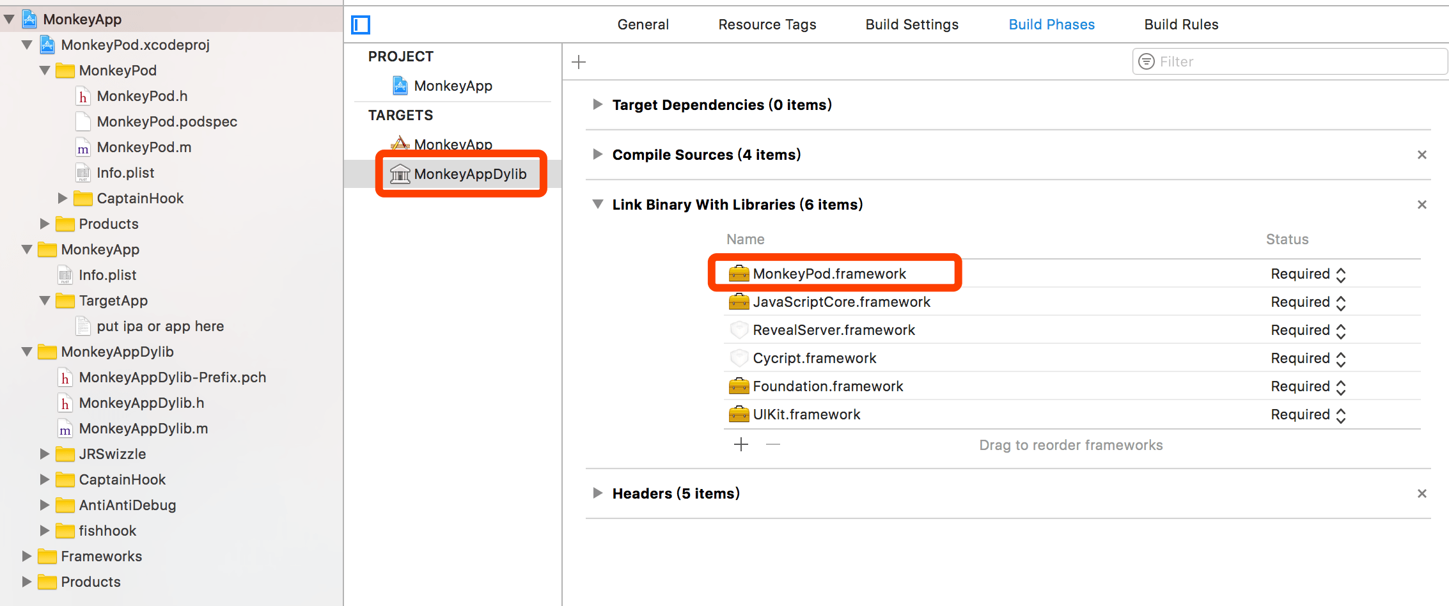
Task: Click the MonkeyPod Info.plist file icon
Action: pos(83,173)
